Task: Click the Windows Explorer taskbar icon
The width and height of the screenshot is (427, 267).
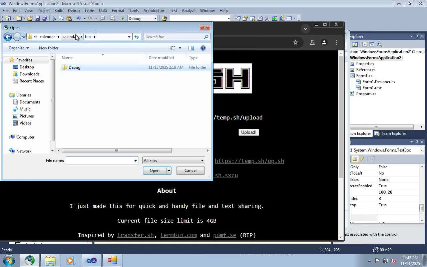Action: [x=50, y=260]
